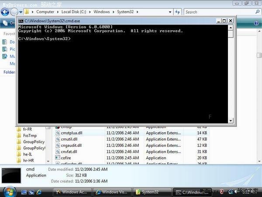The image size is (262, 197).
Task: Open the Documents favorite link
Action: [x=9, y=42]
